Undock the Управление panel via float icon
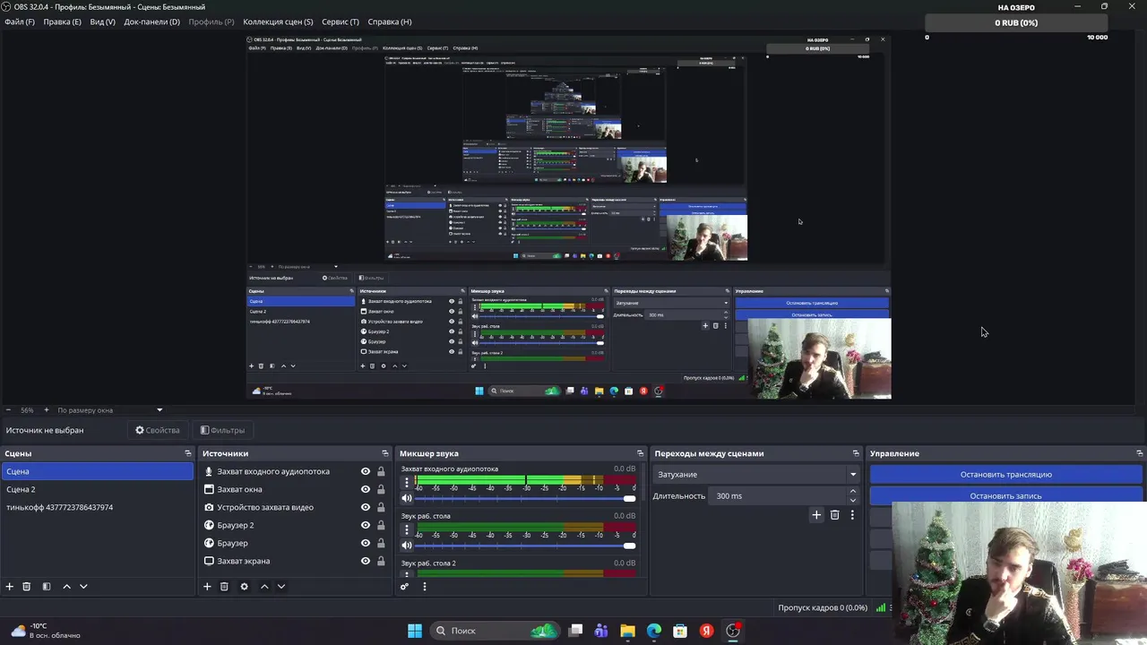The image size is (1147, 645). pos(1139,453)
